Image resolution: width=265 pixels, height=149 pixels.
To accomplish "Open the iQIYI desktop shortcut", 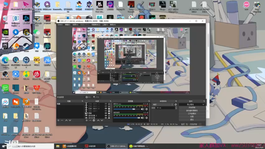I will tap(5, 89).
